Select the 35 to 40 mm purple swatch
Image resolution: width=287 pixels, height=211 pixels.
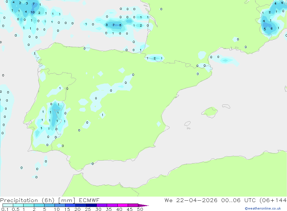(112, 205)
